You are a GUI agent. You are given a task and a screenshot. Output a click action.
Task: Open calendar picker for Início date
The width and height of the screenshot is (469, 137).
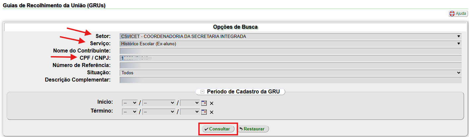204,103
